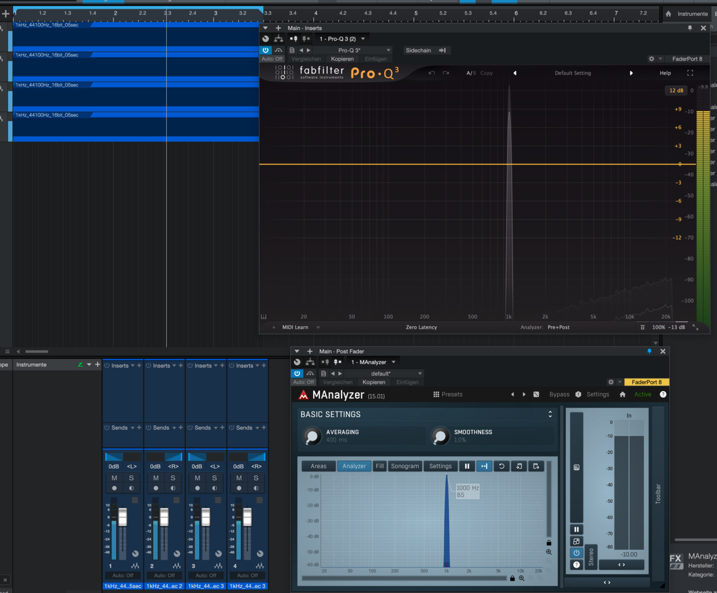Open the MAnalyzer help question mark

coord(663,395)
